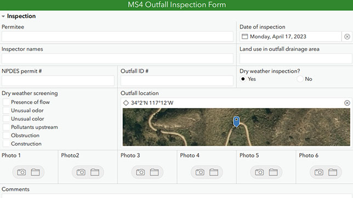Check Presence of flow

click(x=6, y=102)
